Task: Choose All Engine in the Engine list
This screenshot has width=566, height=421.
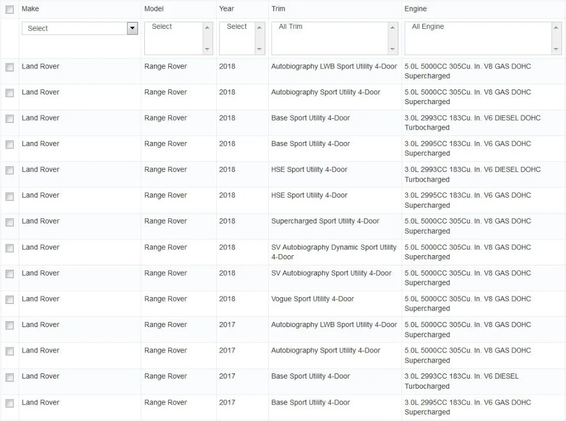Action: click(428, 27)
